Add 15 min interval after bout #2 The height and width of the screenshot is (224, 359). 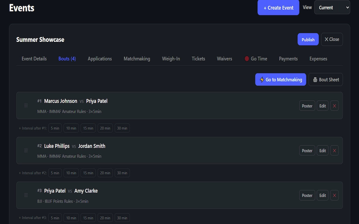(x=88, y=173)
